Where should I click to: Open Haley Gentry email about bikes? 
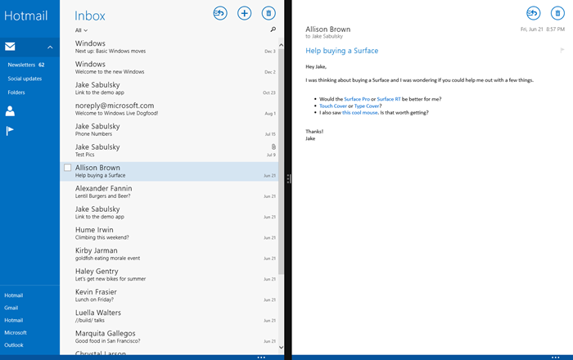coord(169,275)
